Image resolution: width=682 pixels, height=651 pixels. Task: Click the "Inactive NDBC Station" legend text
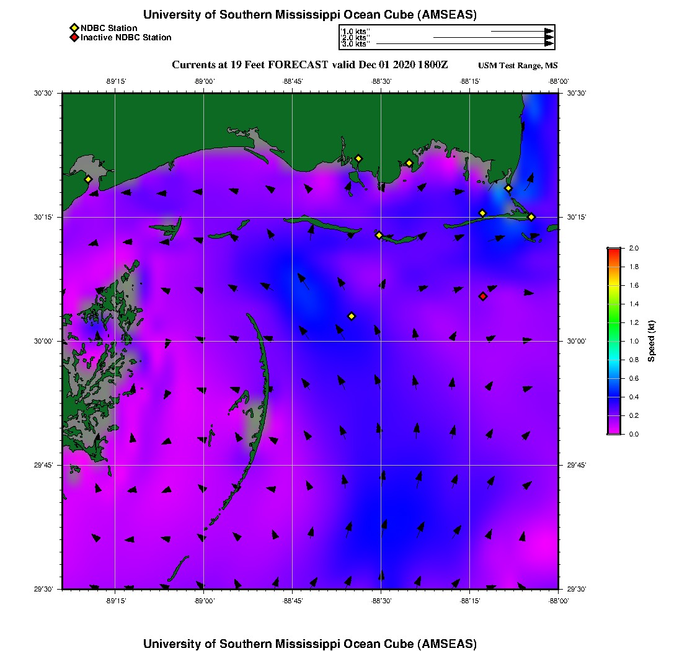126,38
